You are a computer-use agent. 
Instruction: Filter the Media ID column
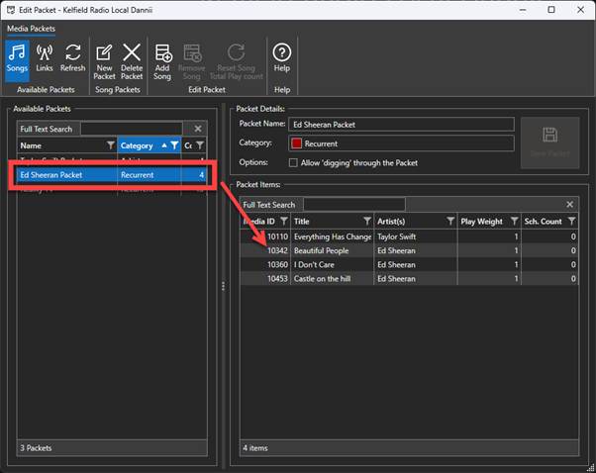point(283,221)
